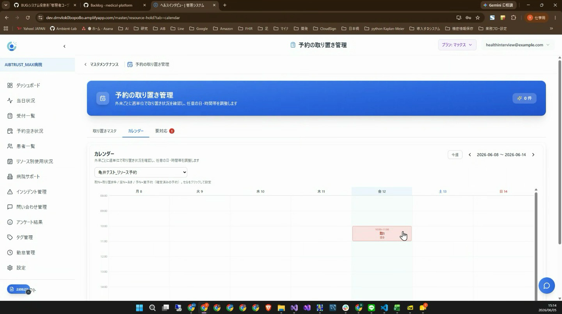Switch to the 要対応 tab
Image resolution: width=562 pixels, height=314 pixels.
[164, 131]
